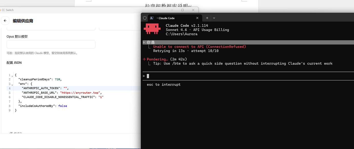Open the terminal new-tab profile dropdown chevron
354x149 pixels.
214,18
